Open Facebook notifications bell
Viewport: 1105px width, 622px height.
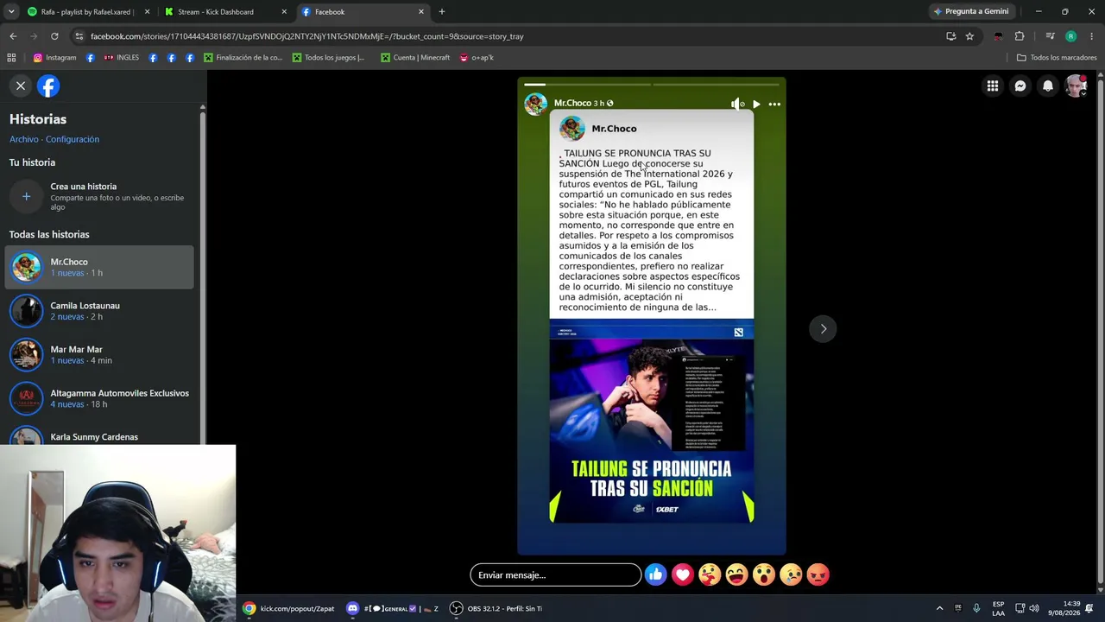click(x=1048, y=86)
